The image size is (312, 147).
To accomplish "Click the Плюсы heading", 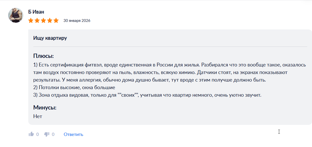I will (x=43, y=56).
